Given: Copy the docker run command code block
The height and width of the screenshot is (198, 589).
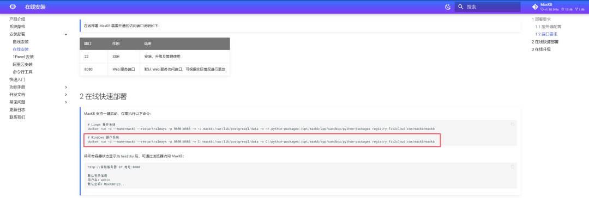Looking at the screenshot, I should [513, 124].
